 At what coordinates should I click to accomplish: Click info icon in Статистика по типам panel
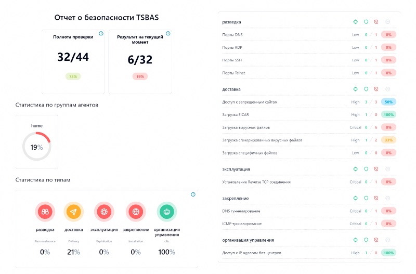click(x=193, y=194)
